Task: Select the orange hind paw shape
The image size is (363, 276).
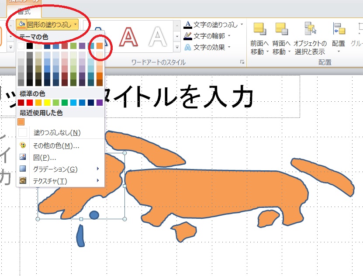Action: click(269, 219)
